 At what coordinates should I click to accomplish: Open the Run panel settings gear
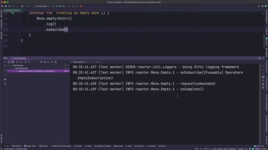coord(260,58)
